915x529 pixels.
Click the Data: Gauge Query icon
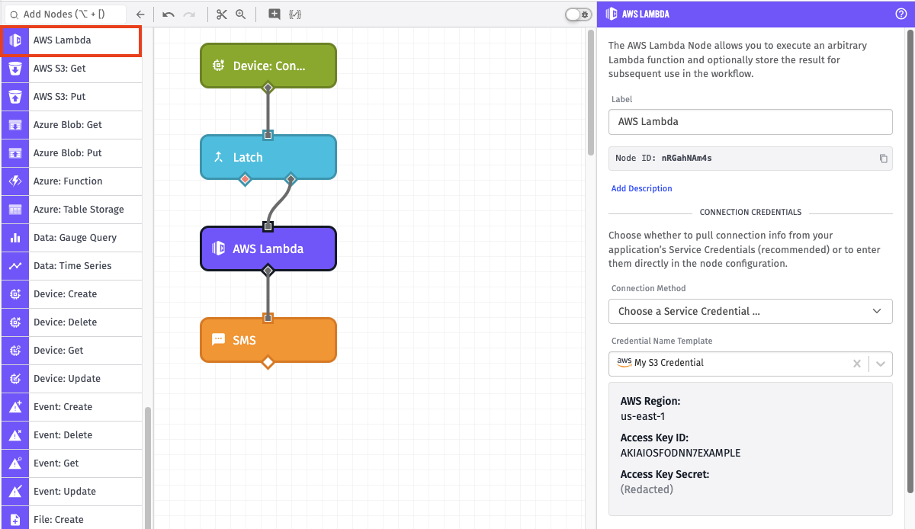point(15,238)
